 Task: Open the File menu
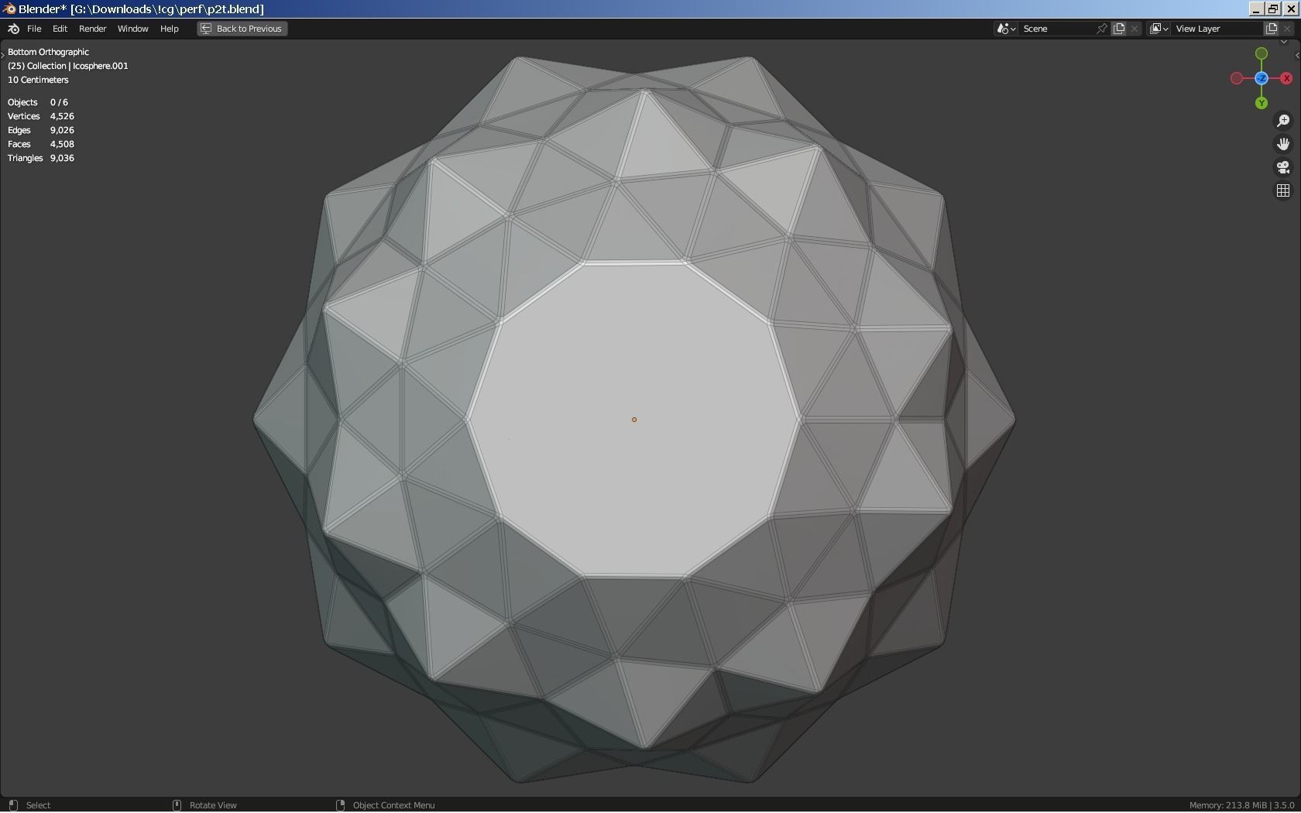pyautogui.click(x=34, y=29)
